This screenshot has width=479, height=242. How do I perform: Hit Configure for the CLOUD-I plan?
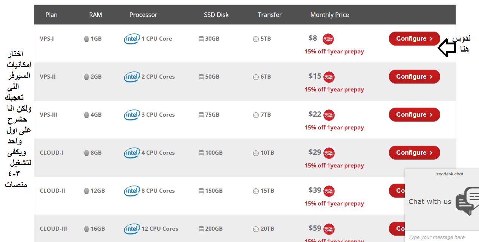(x=414, y=153)
